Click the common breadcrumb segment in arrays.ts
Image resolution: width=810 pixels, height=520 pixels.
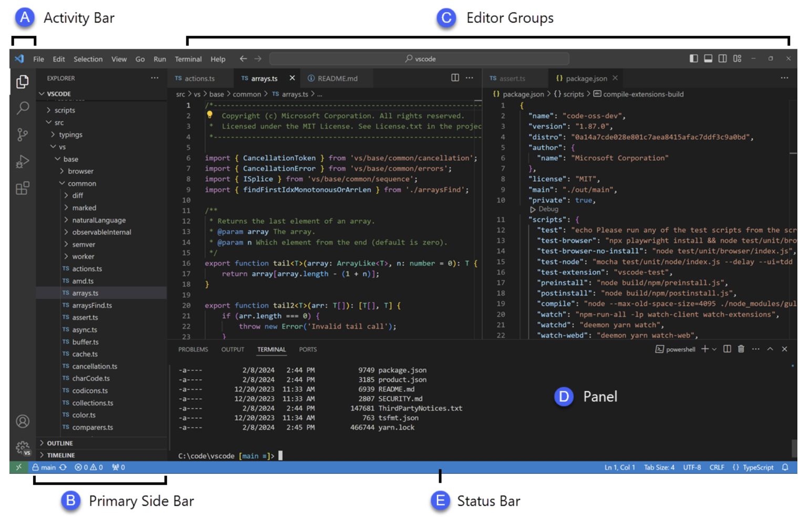coord(247,94)
